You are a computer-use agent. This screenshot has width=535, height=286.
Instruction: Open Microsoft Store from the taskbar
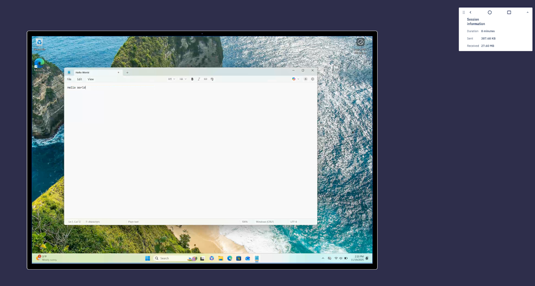[239, 258]
